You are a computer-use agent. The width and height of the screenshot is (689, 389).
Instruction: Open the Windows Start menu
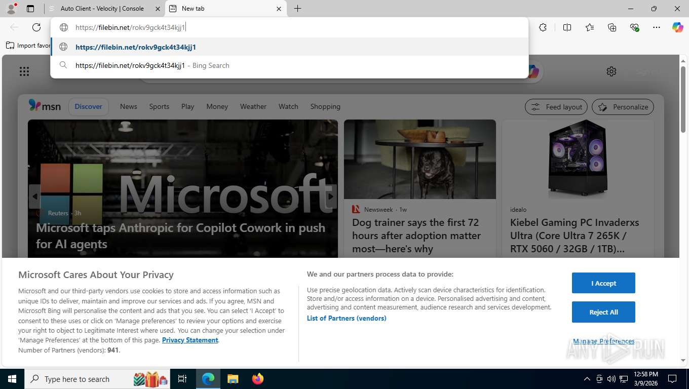tap(12, 379)
